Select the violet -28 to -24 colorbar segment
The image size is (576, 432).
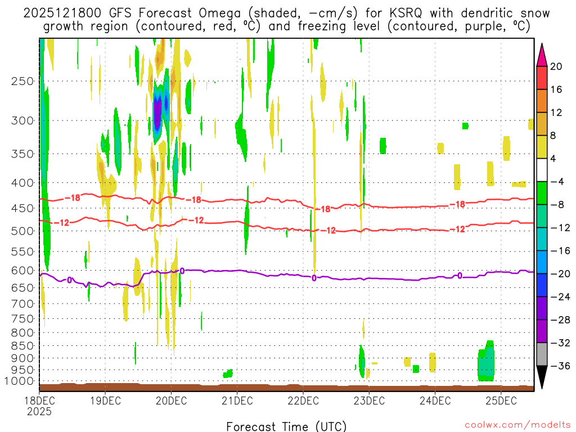542,308
